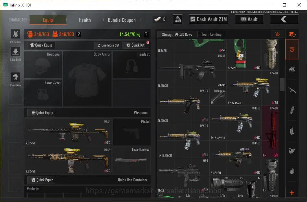Click the question mark next to gear value
The image size is (307, 202).
pyautogui.click(x=79, y=34)
